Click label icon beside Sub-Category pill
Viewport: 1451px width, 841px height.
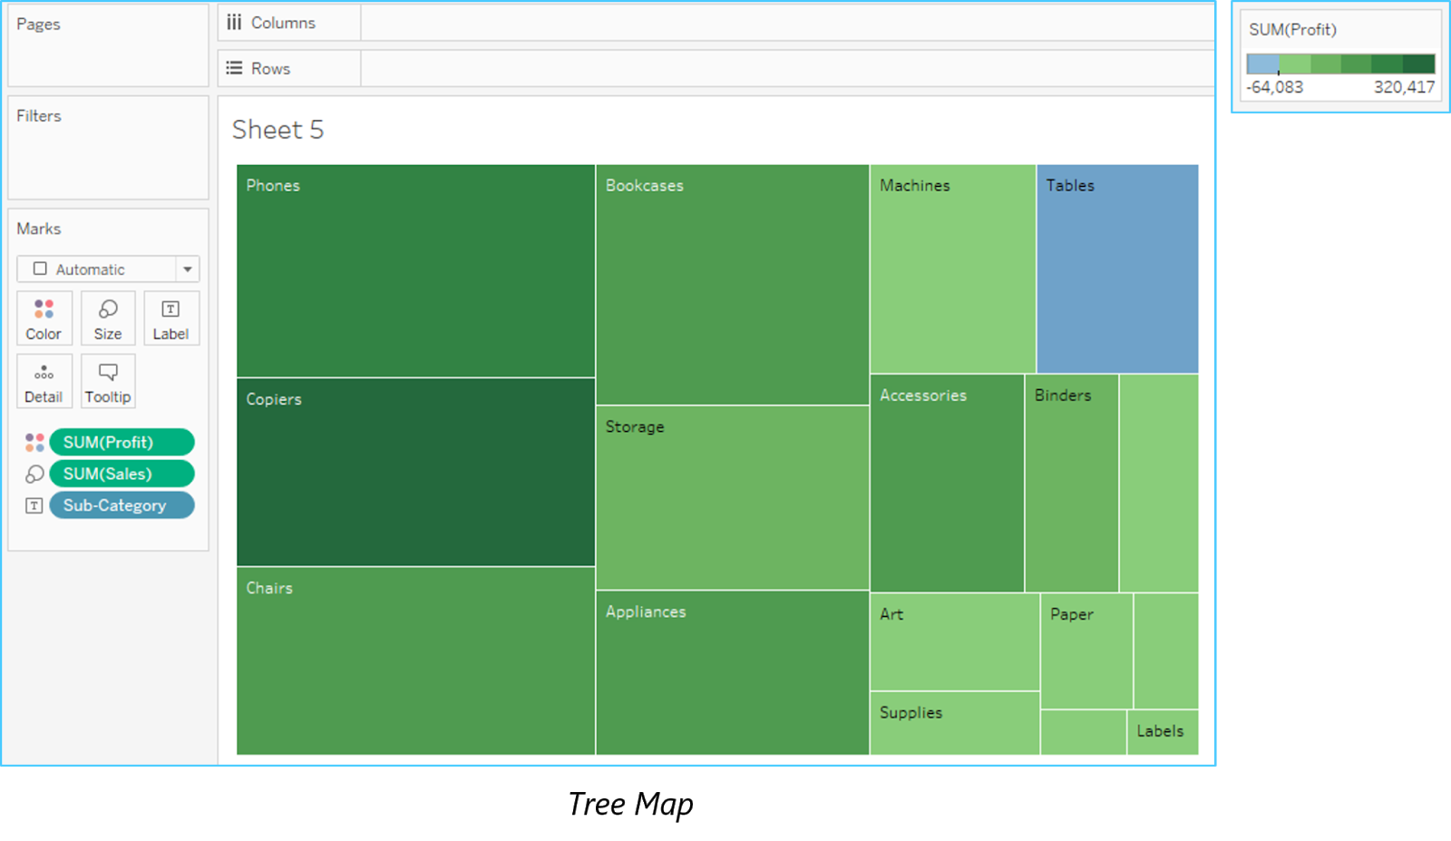point(34,506)
